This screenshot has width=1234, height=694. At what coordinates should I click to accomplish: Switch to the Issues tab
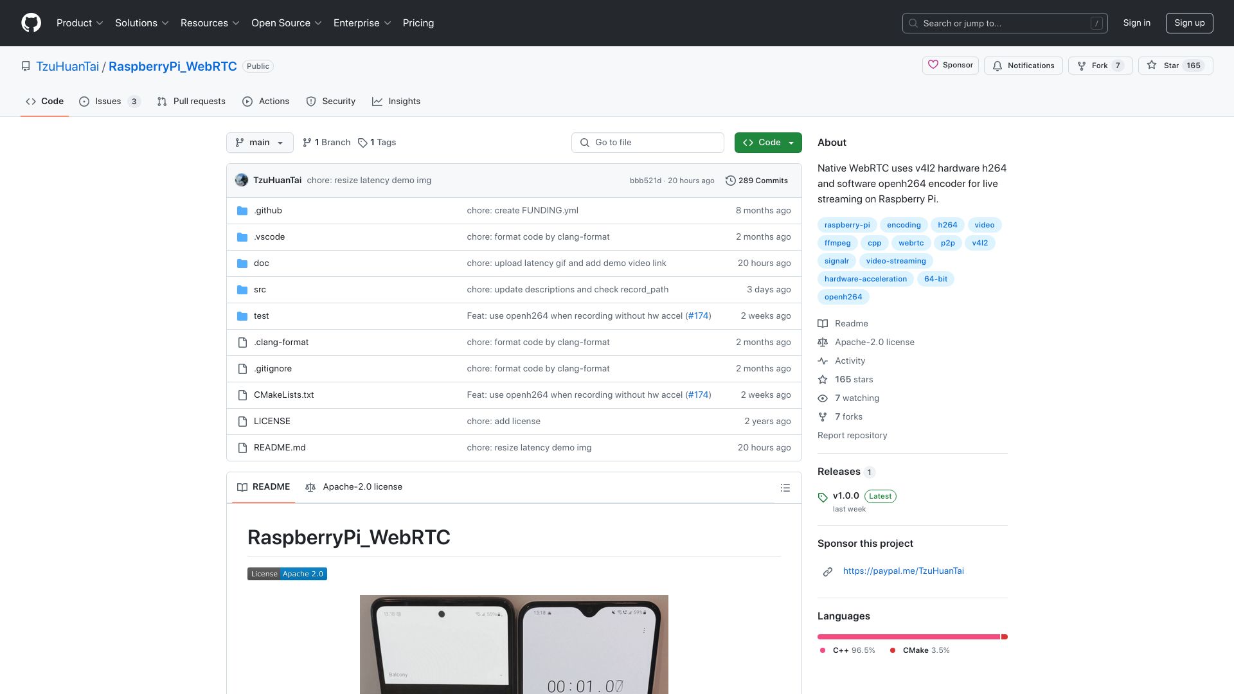click(109, 102)
